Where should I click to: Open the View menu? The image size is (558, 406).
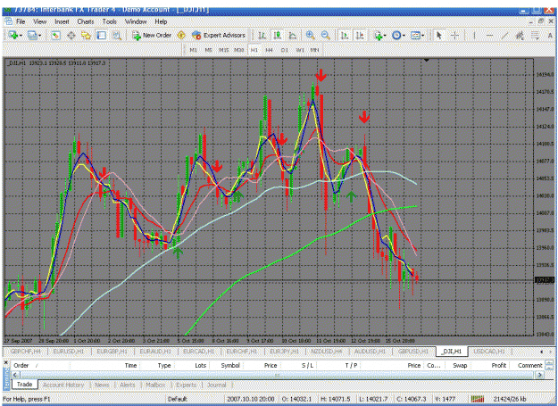tap(40, 21)
